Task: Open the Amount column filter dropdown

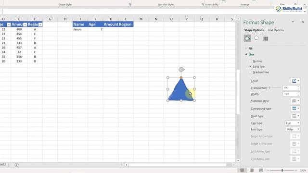Action: tap(25, 25)
